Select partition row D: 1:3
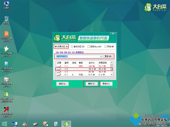This screenshot has width=170, height=127. (83, 72)
